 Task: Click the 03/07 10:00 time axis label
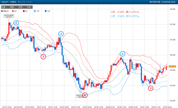coord(145,107)
